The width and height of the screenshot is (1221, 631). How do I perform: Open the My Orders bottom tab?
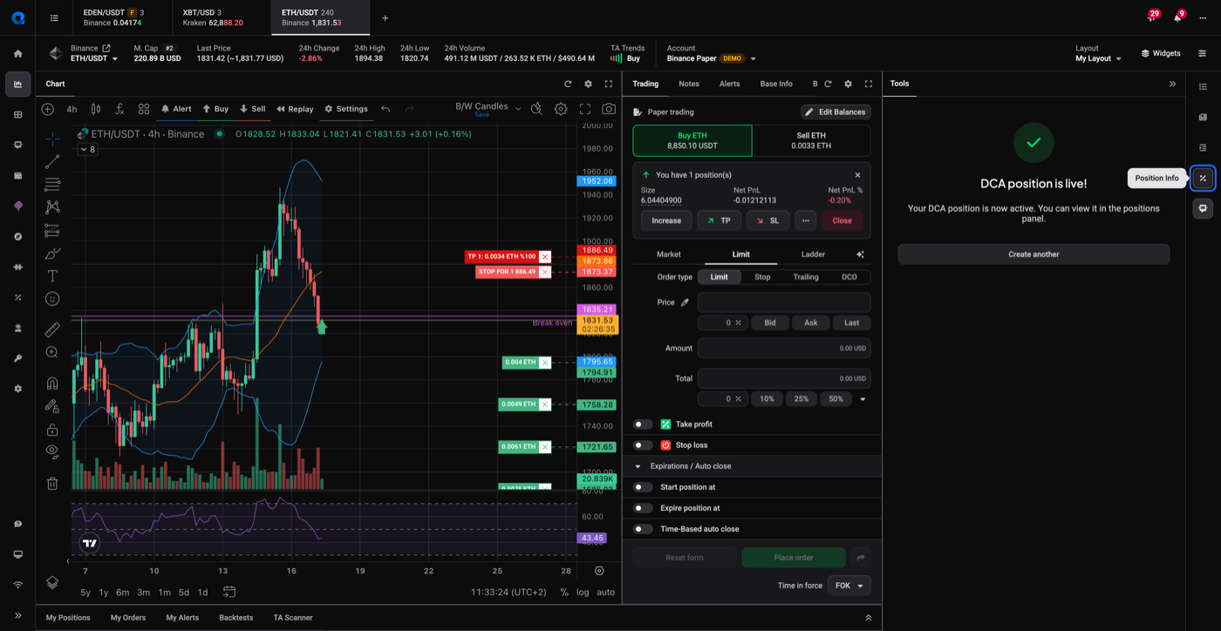tap(128, 618)
